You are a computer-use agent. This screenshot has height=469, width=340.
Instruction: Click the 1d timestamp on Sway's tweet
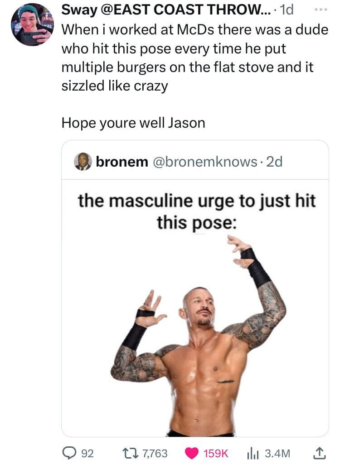coord(286,10)
